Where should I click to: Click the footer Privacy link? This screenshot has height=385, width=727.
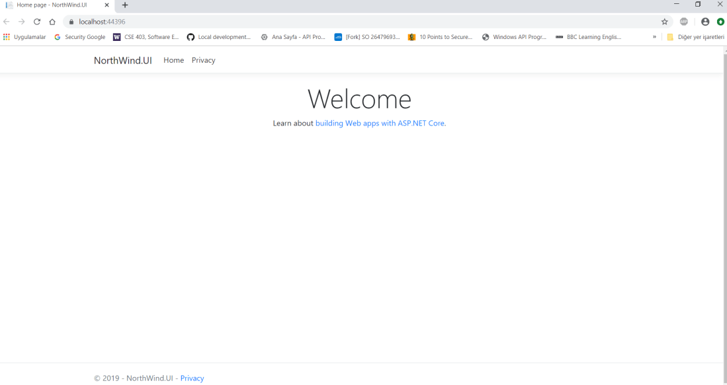192,378
